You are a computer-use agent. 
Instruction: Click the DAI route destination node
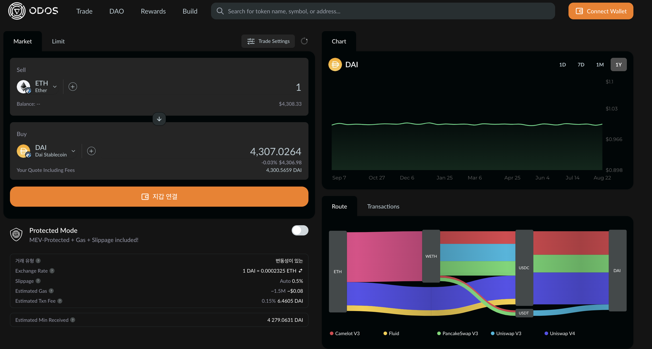617,271
